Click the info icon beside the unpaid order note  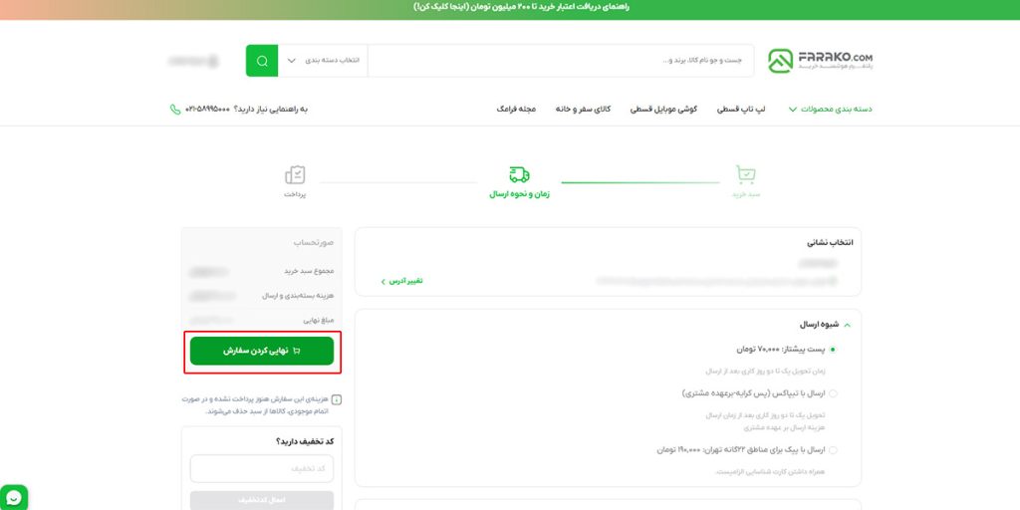click(336, 399)
